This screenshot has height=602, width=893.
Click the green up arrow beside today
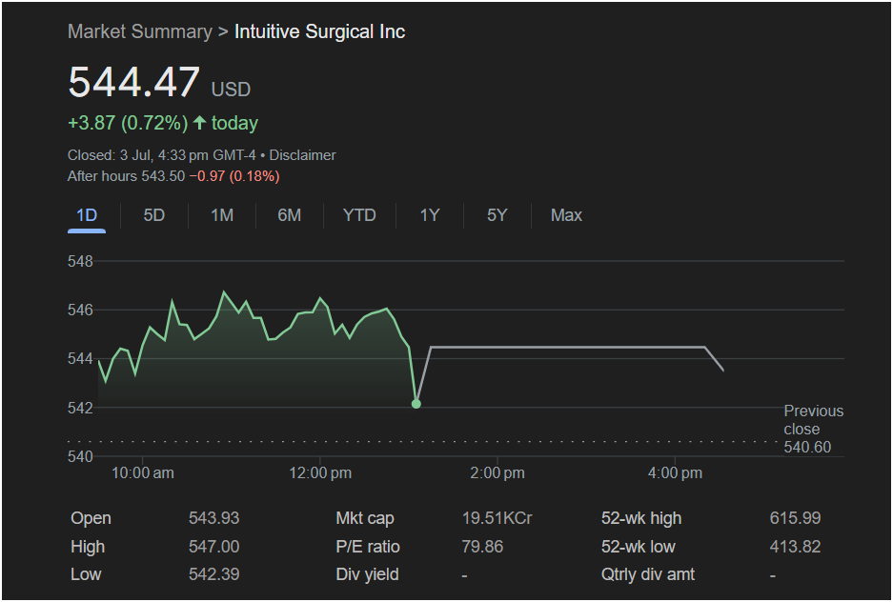199,122
